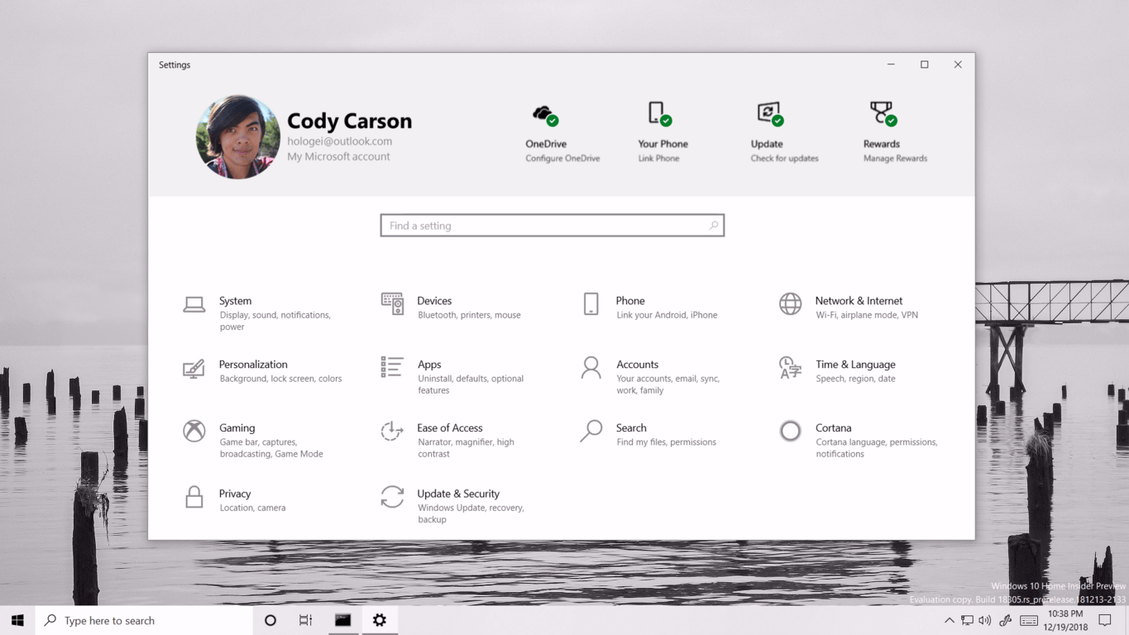This screenshot has height=635, width=1129.
Task: Open the Network & Internet globe icon
Action: pyautogui.click(x=790, y=304)
